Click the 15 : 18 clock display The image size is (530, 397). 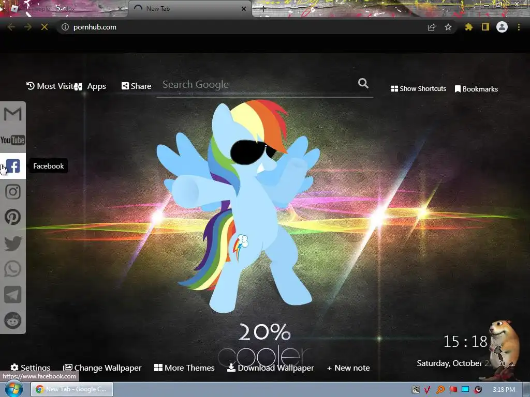pos(465,342)
